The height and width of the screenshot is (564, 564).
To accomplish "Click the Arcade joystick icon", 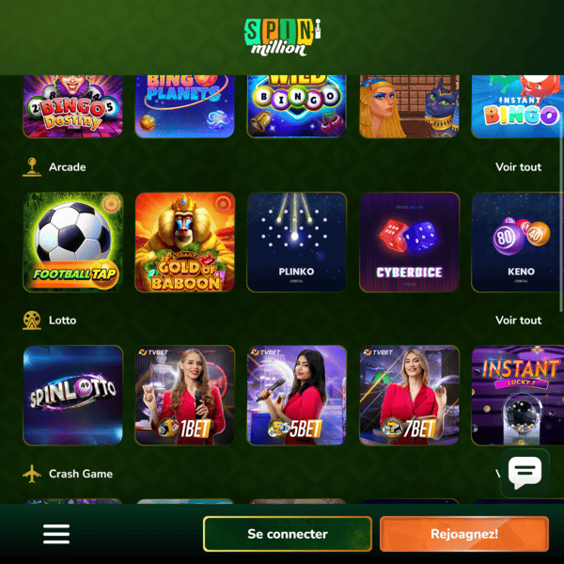I will coord(32,167).
